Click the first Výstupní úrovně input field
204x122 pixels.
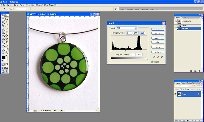(133, 55)
